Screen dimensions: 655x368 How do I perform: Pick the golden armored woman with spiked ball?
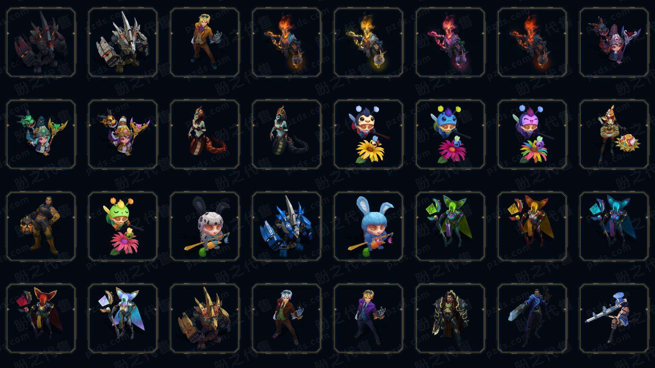(614, 134)
